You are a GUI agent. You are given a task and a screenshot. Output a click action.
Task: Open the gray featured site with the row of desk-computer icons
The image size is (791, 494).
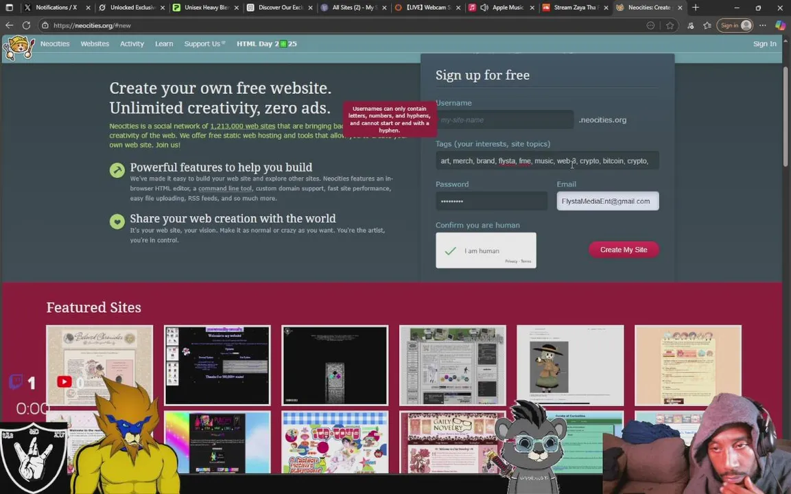tap(453, 365)
